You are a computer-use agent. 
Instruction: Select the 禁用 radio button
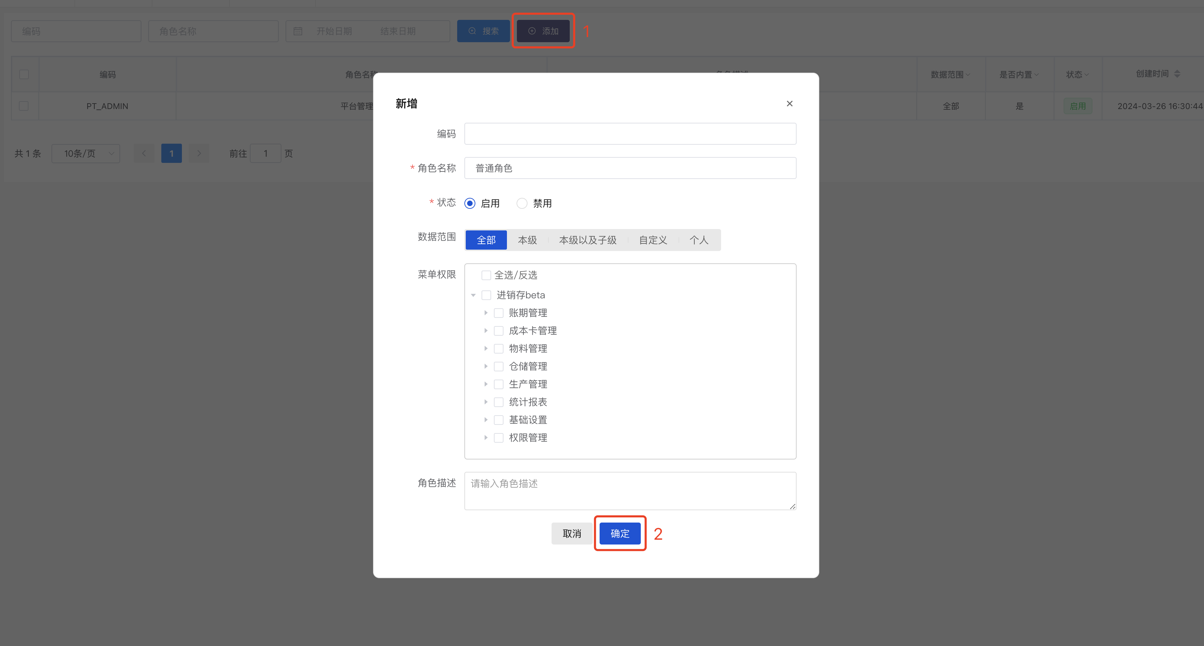[522, 203]
